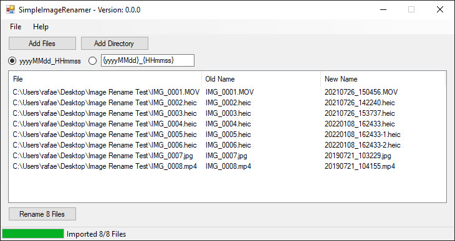Screen dimensions: 455x241
Task: Click the Rename 8 Files button
Action: [42, 214]
